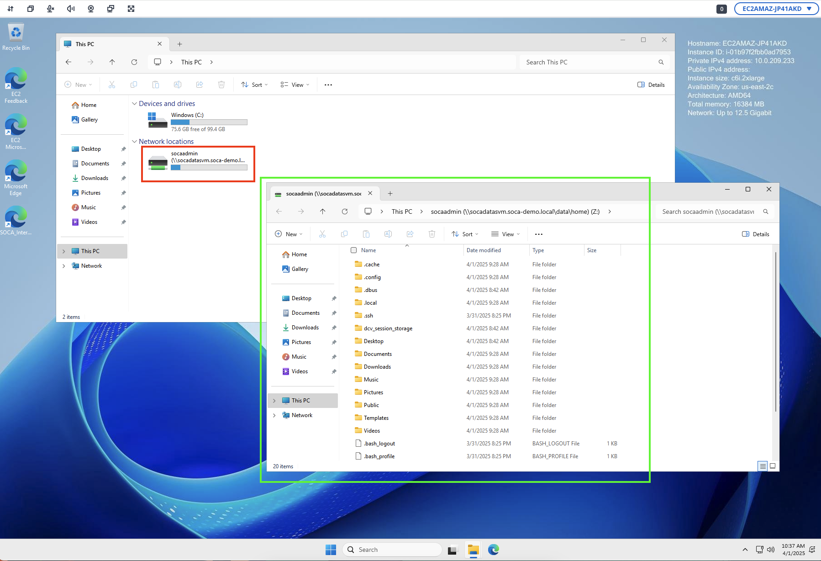Open the Sort dropdown in socaadmin window
821x561 pixels.
(465, 234)
